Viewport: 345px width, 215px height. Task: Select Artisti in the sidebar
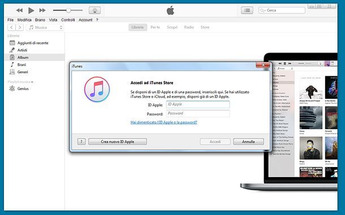[34, 50]
